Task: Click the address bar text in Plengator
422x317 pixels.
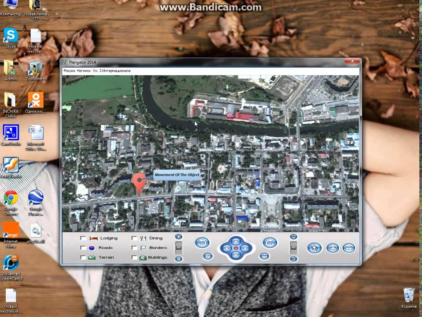Action: point(97,71)
